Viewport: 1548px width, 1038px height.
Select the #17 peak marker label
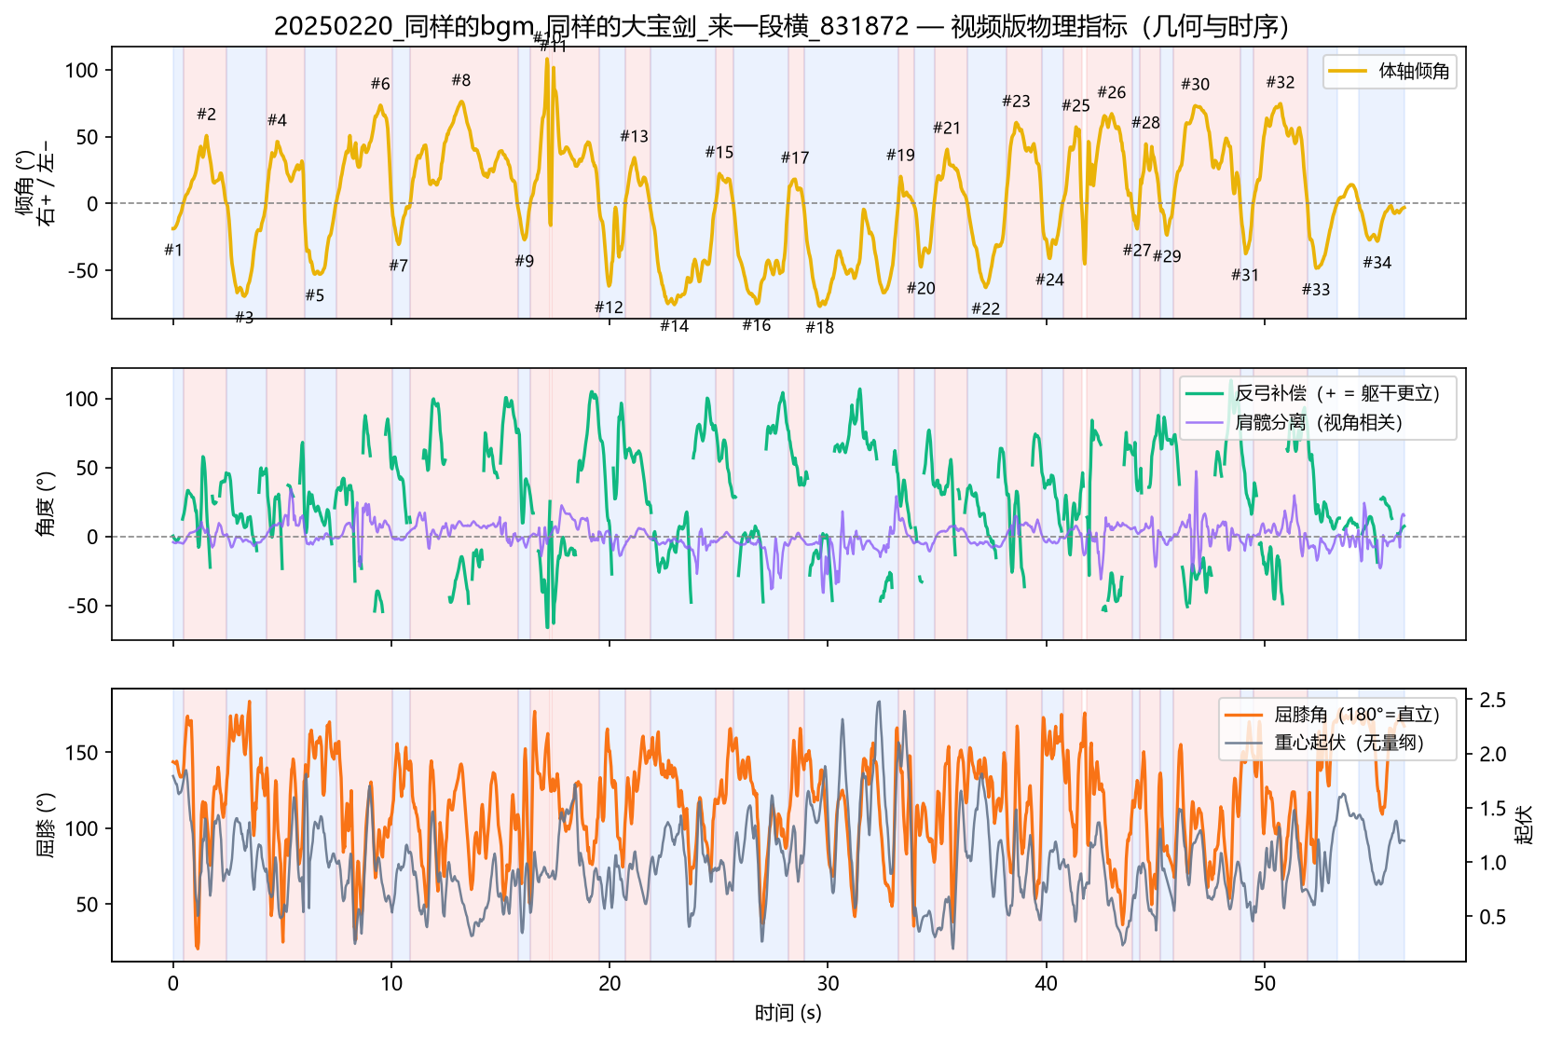(x=795, y=157)
